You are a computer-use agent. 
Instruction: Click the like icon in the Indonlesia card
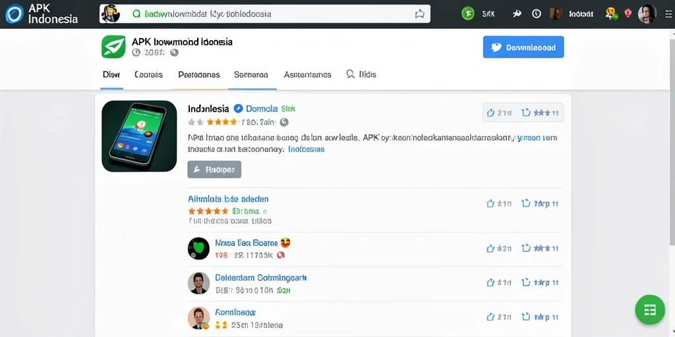tap(490, 113)
